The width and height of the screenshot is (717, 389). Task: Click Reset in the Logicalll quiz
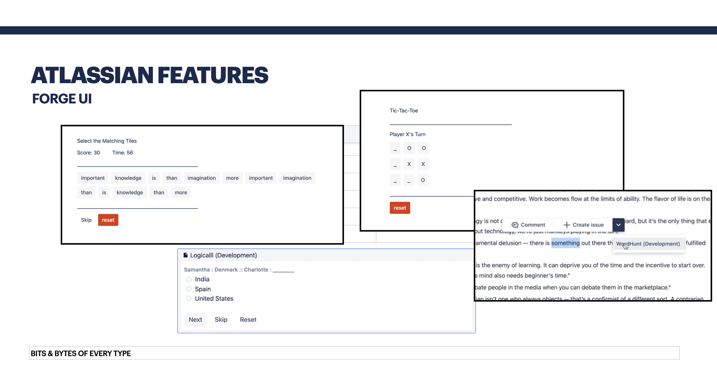[248, 320]
